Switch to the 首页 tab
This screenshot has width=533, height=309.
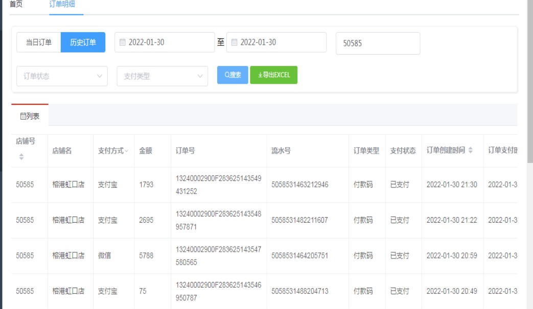coord(16,4)
